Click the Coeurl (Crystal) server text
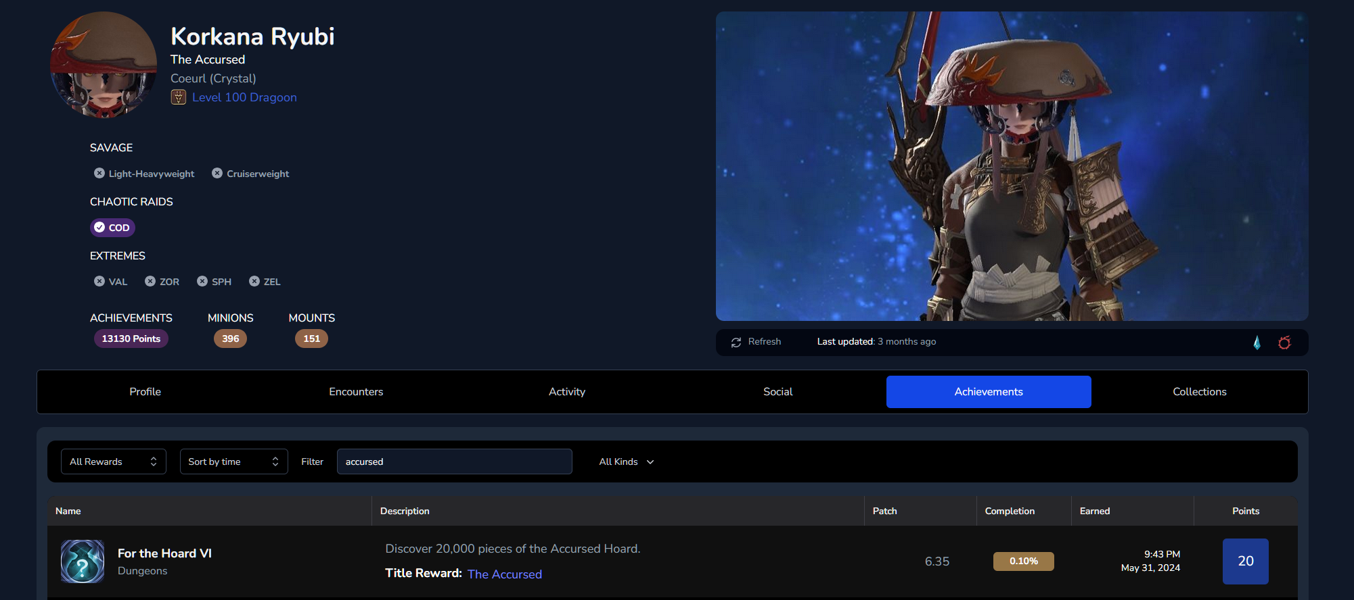 pos(213,78)
